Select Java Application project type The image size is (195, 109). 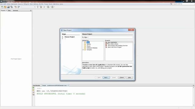coord(112,42)
